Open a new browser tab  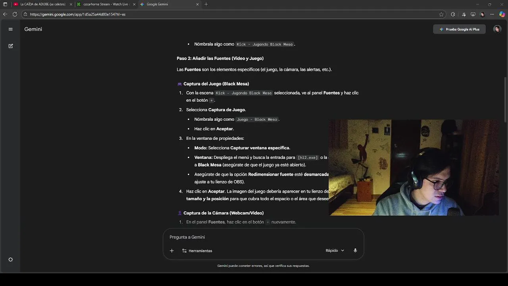pos(206,4)
